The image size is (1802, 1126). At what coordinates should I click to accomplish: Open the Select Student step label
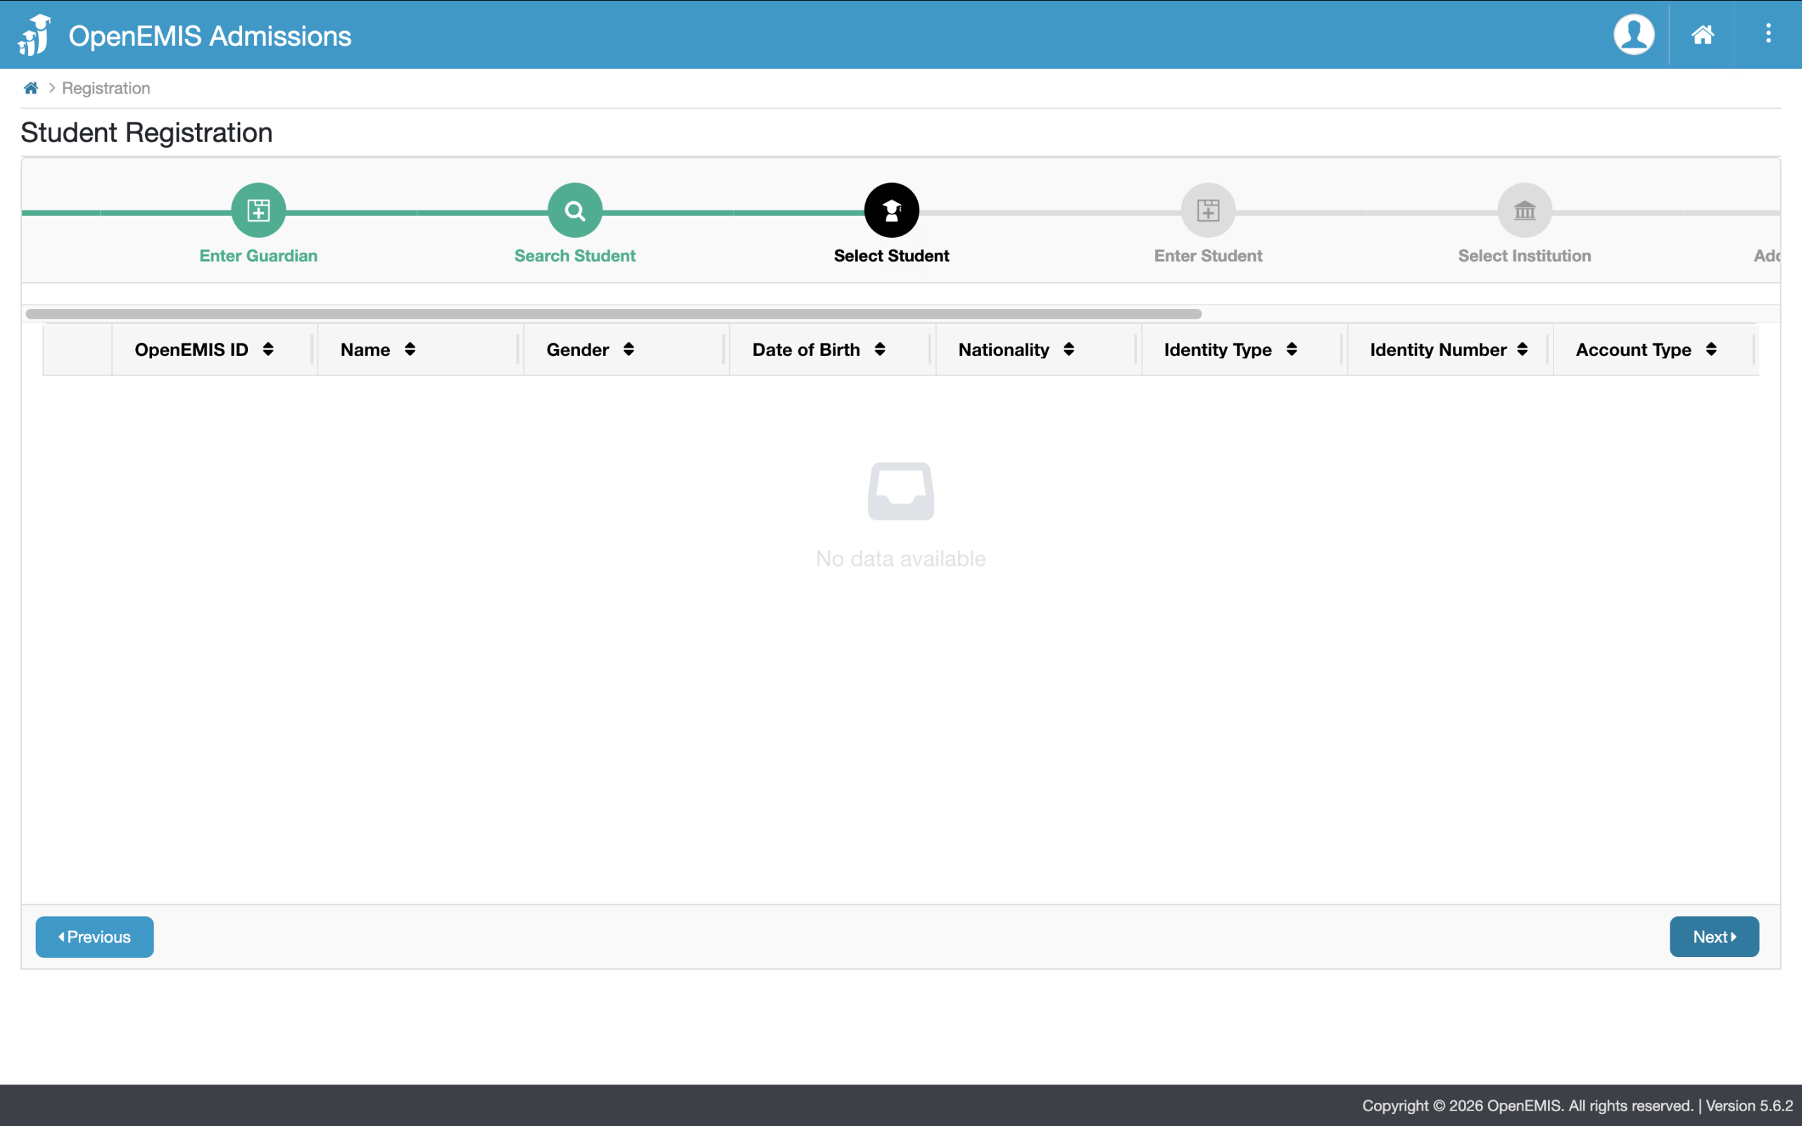click(891, 255)
